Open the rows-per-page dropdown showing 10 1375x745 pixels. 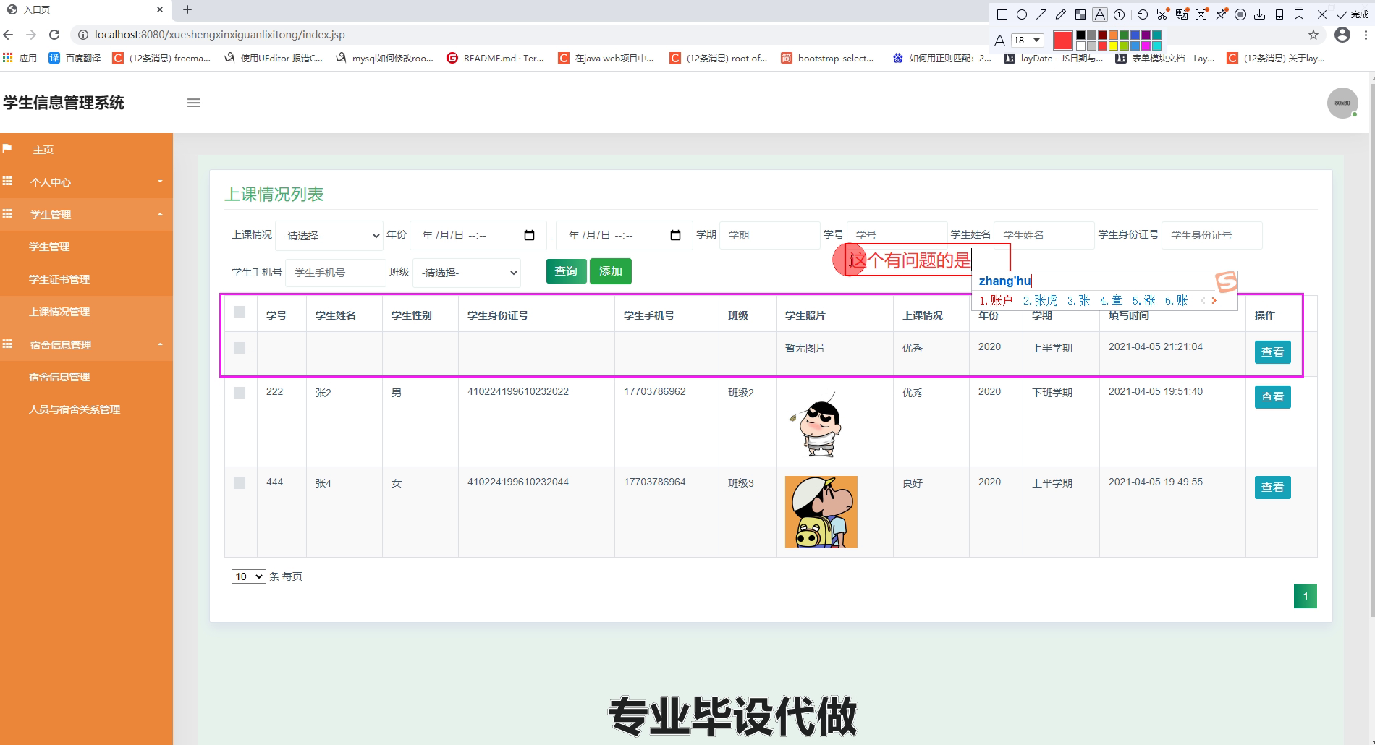pos(248,576)
